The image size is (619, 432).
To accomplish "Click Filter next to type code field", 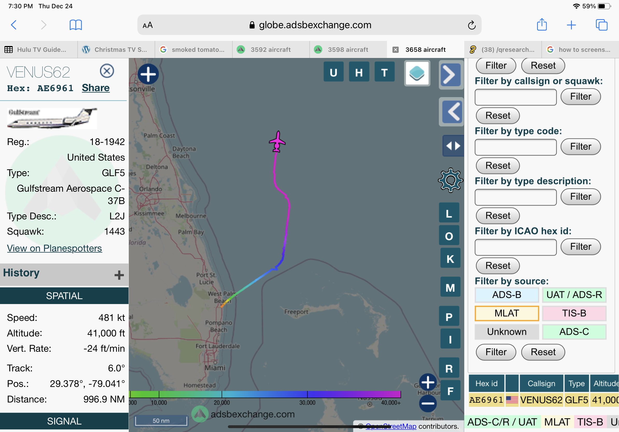I will pos(580,147).
